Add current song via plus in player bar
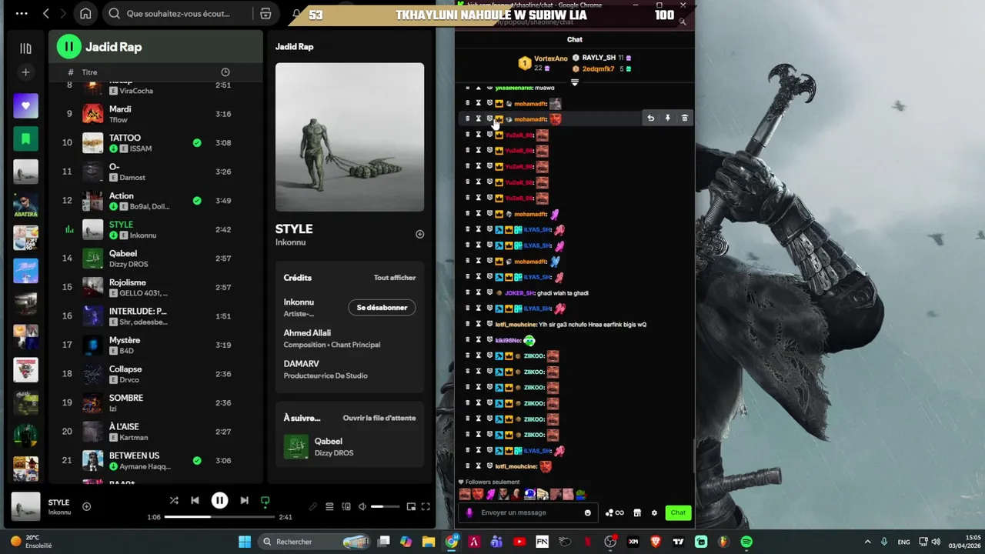 [86, 506]
